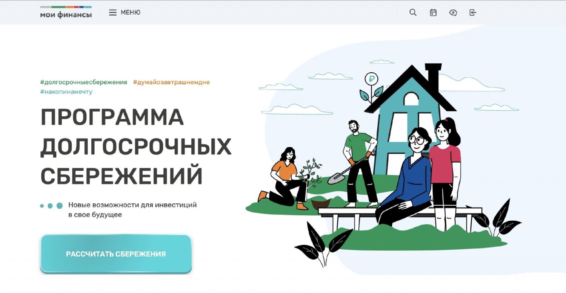Viewport: 566px width, 293px height.
Task: Click the smallest teal dot near the subtitle
Action: click(x=42, y=206)
